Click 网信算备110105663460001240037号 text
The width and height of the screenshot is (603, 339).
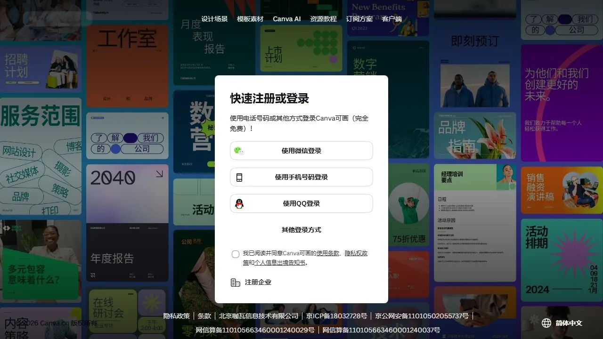point(381,330)
